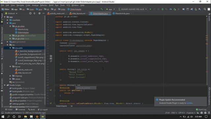Open Windows Start menu
The image size is (211, 119).
3,117
